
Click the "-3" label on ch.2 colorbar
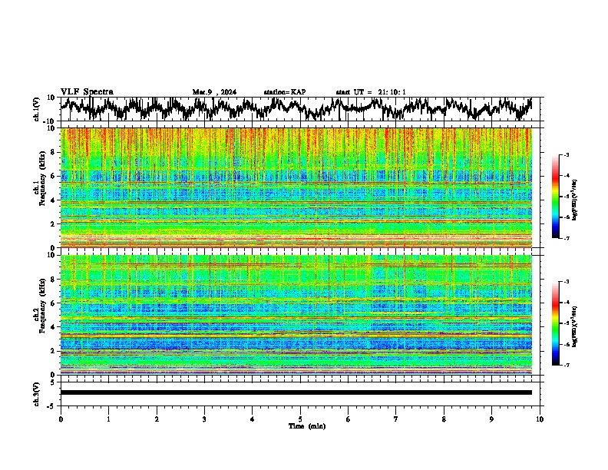567,282
